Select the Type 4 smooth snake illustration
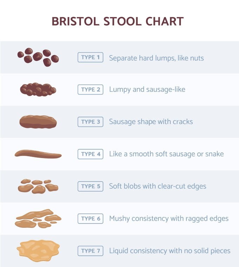 point(38,154)
